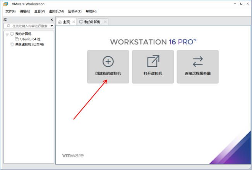
Task: Close the 我的计算机 tab
Action: tap(105, 22)
